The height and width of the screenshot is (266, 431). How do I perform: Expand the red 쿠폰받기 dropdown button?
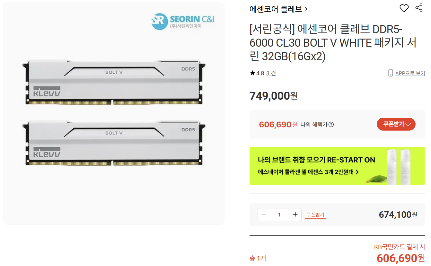point(396,124)
